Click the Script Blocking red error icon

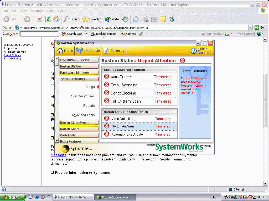[x=107, y=93]
